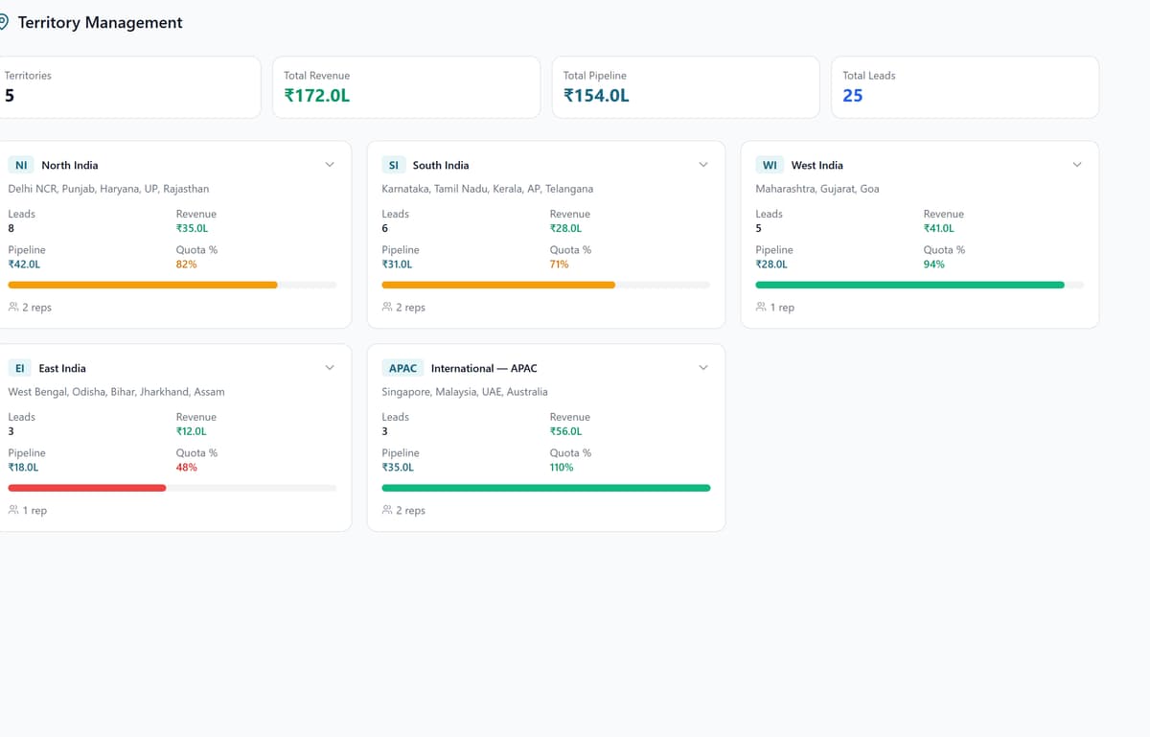Screen dimensions: 1150x737
Task: Click the total leads value 25
Action: pyautogui.click(x=853, y=95)
